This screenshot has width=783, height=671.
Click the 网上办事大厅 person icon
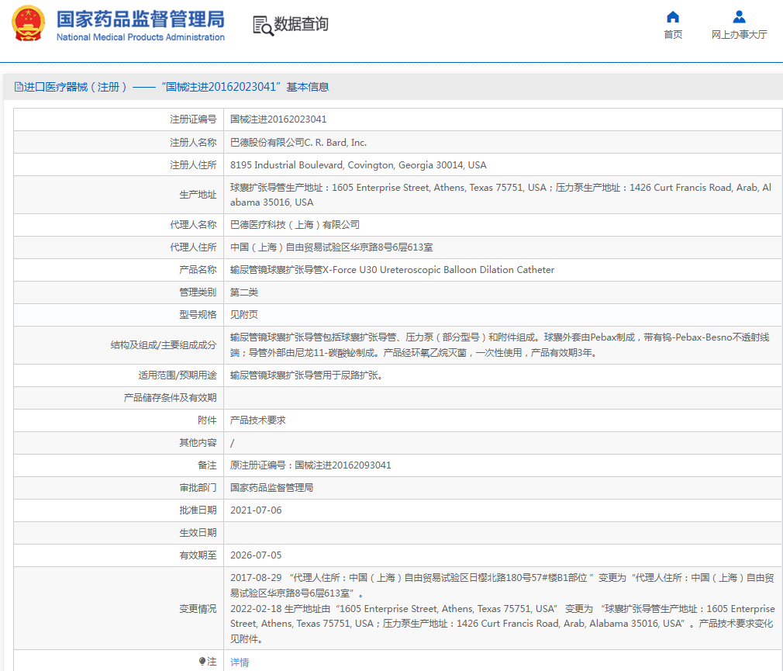coord(739,17)
